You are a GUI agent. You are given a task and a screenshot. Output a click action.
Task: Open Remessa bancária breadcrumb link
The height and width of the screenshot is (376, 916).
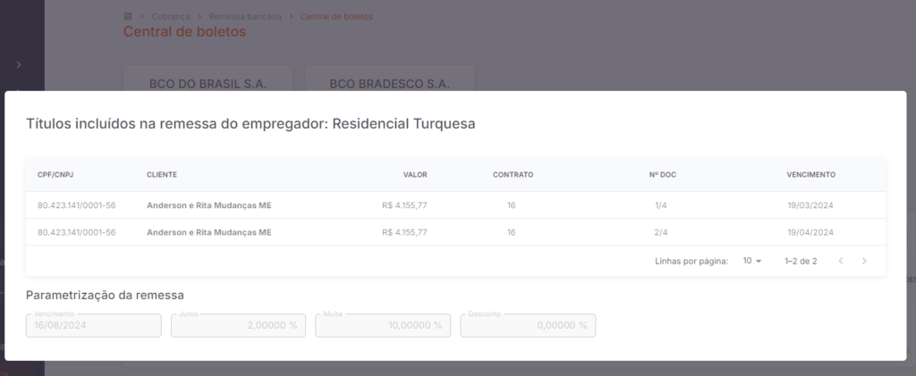245,16
